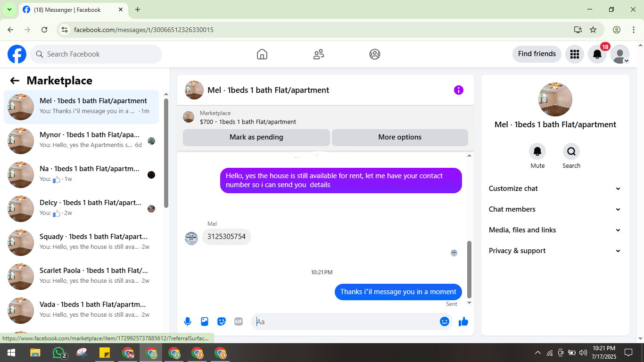
Task: View site information icon in address bar
Action: click(65, 30)
